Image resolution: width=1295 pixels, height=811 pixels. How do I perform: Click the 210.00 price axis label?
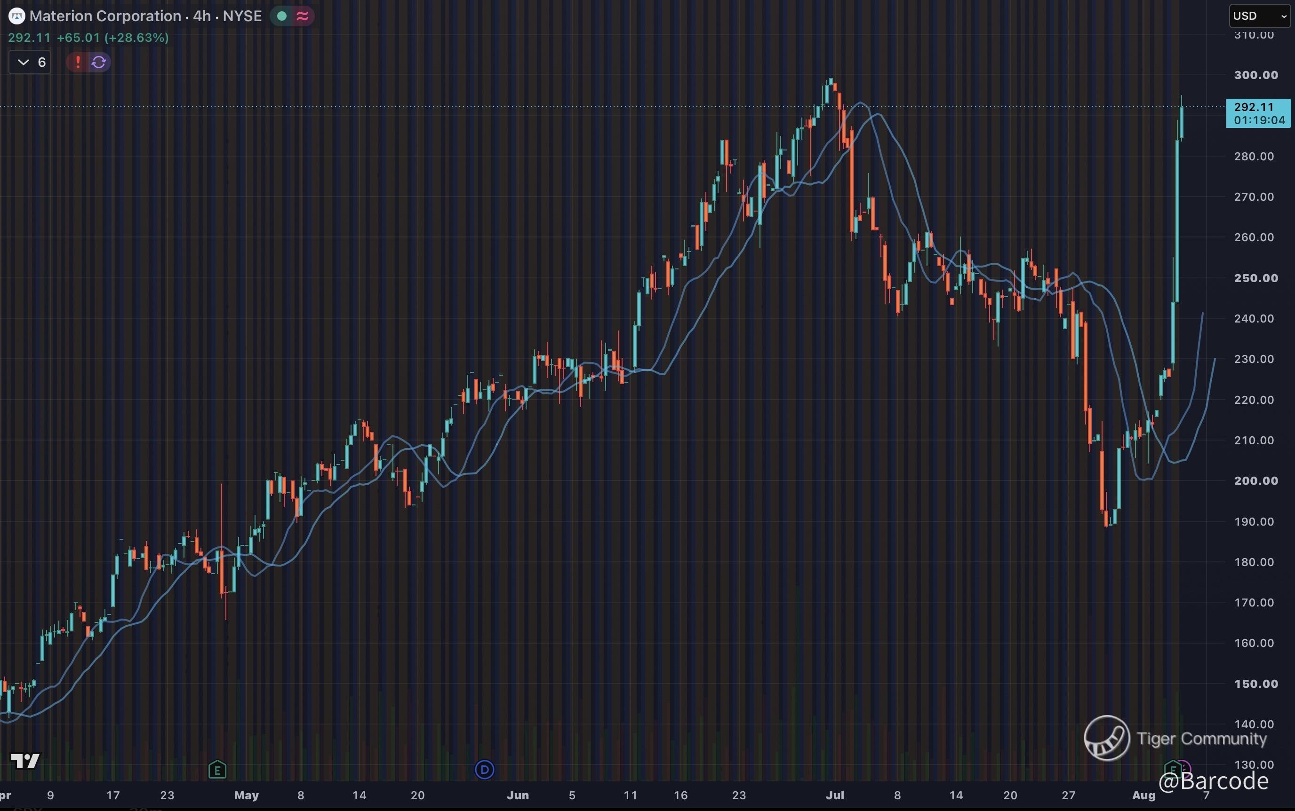(1254, 441)
